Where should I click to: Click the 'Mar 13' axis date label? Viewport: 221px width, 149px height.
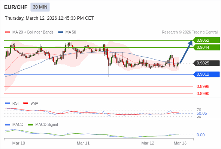[180, 143]
